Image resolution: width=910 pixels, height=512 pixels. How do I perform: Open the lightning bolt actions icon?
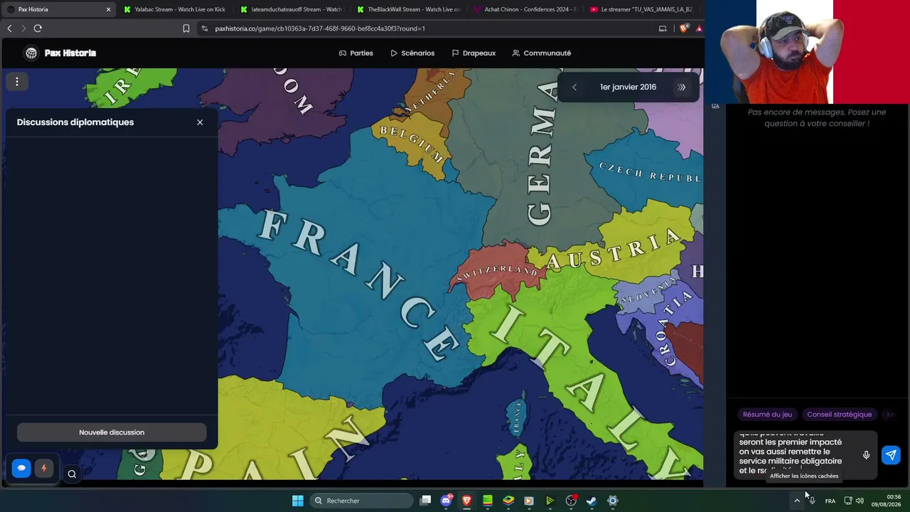click(x=44, y=468)
